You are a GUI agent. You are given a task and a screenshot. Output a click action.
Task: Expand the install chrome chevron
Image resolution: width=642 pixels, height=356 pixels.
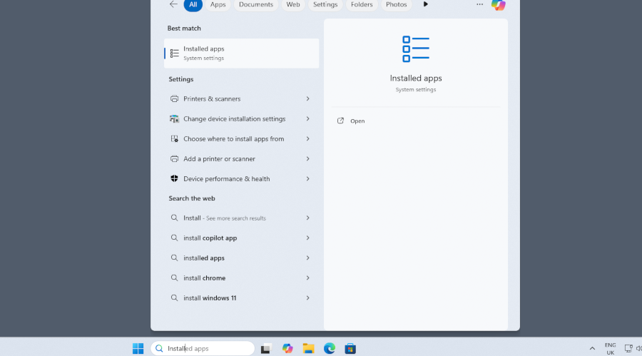click(307, 278)
